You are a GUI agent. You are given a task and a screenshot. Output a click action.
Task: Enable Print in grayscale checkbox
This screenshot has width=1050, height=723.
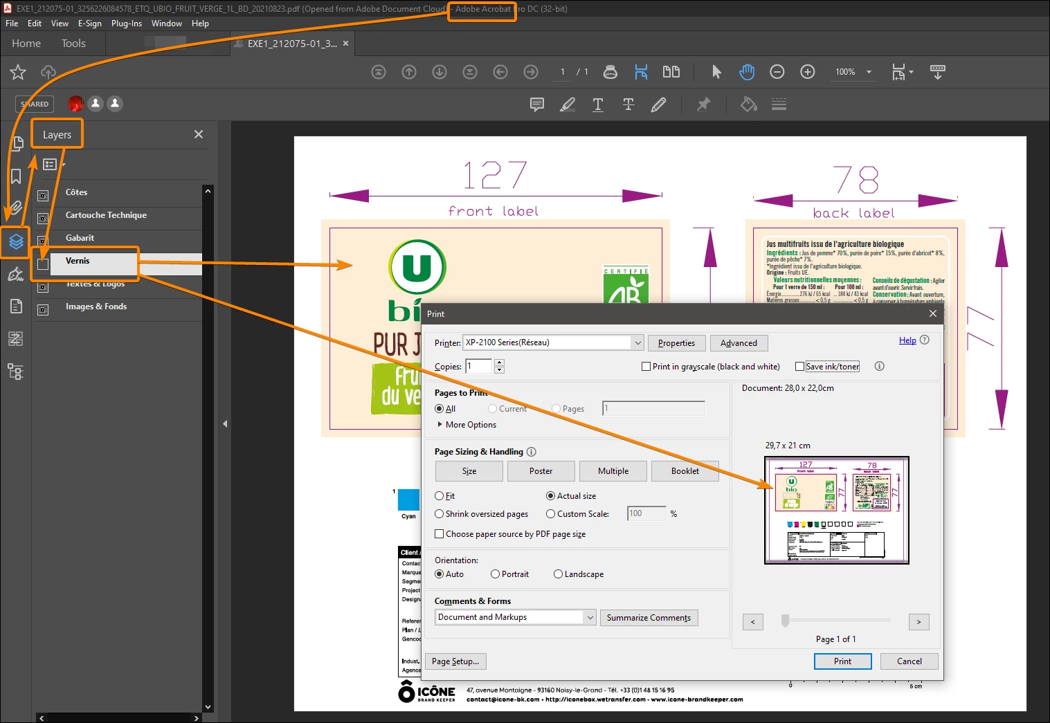click(646, 367)
